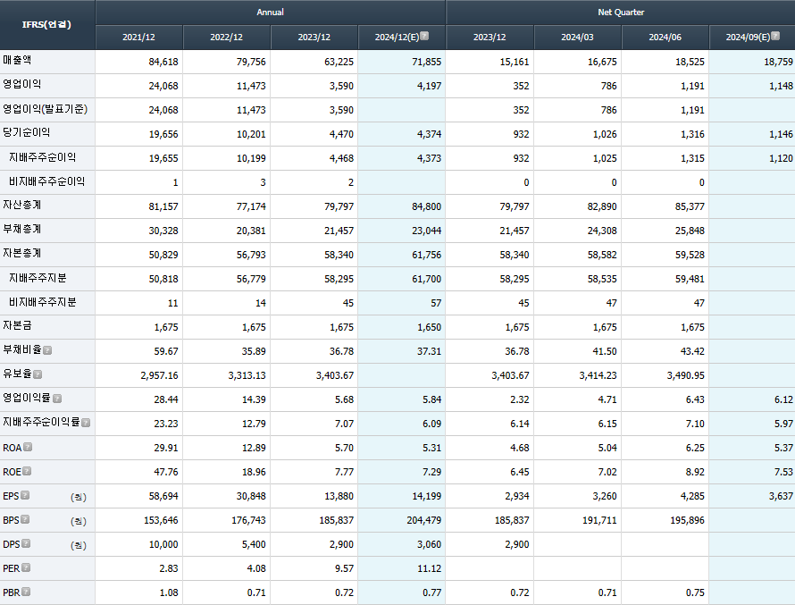This screenshot has height=605, width=795.
Task: Select the Annual header group
Action: [x=270, y=13]
